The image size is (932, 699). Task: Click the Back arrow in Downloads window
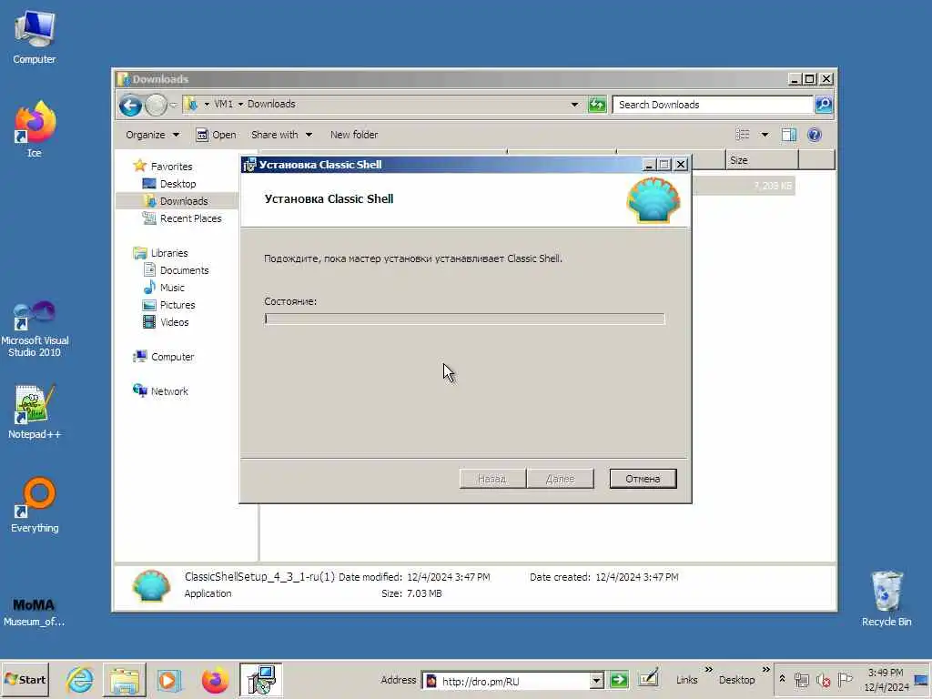pos(130,106)
